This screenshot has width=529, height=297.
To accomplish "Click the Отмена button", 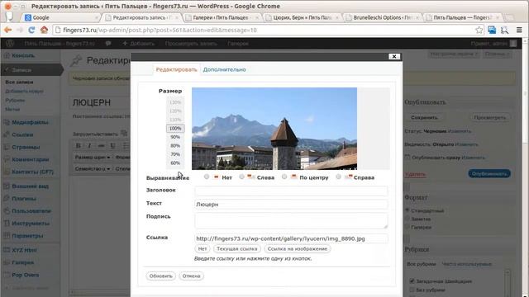I will point(191,276).
